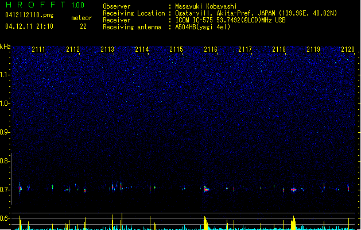The height and width of the screenshot is (230, 361).
Task: Click the 0.6 kHz axis label
Action: pyautogui.click(x=5, y=218)
